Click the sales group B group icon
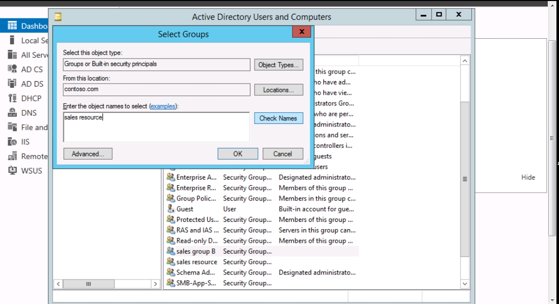Image resolution: width=559 pixels, height=304 pixels. point(171,251)
